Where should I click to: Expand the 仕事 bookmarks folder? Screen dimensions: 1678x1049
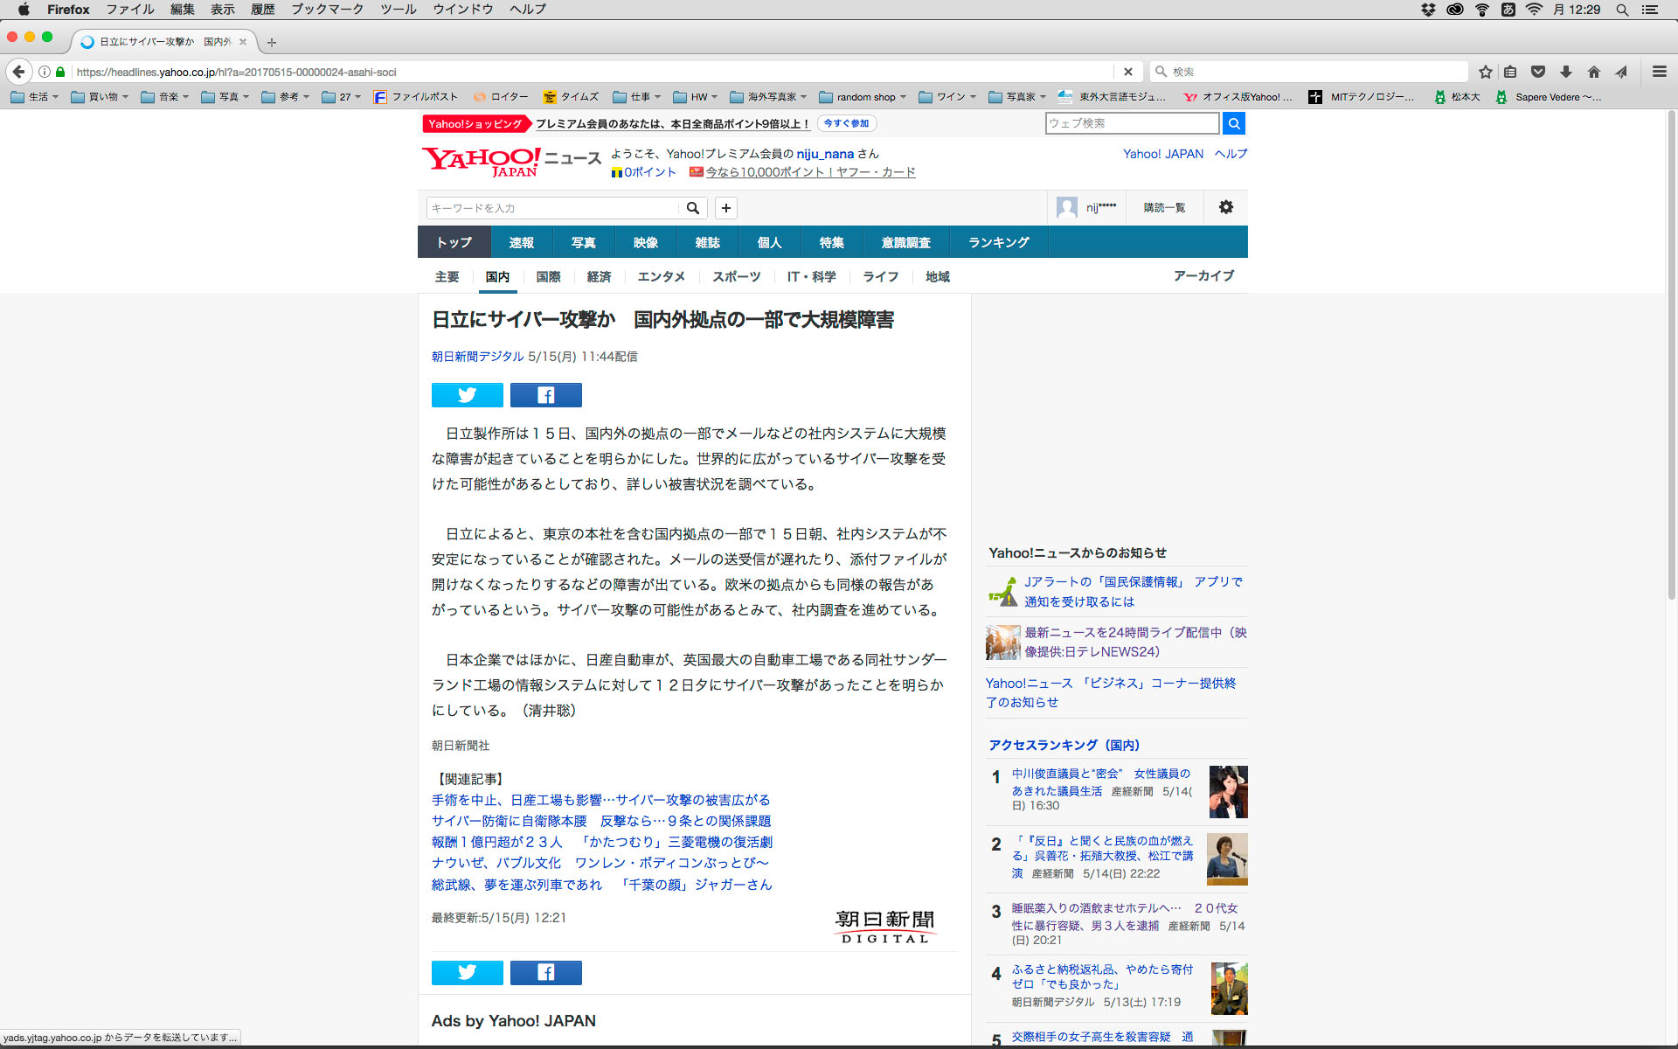tap(638, 97)
